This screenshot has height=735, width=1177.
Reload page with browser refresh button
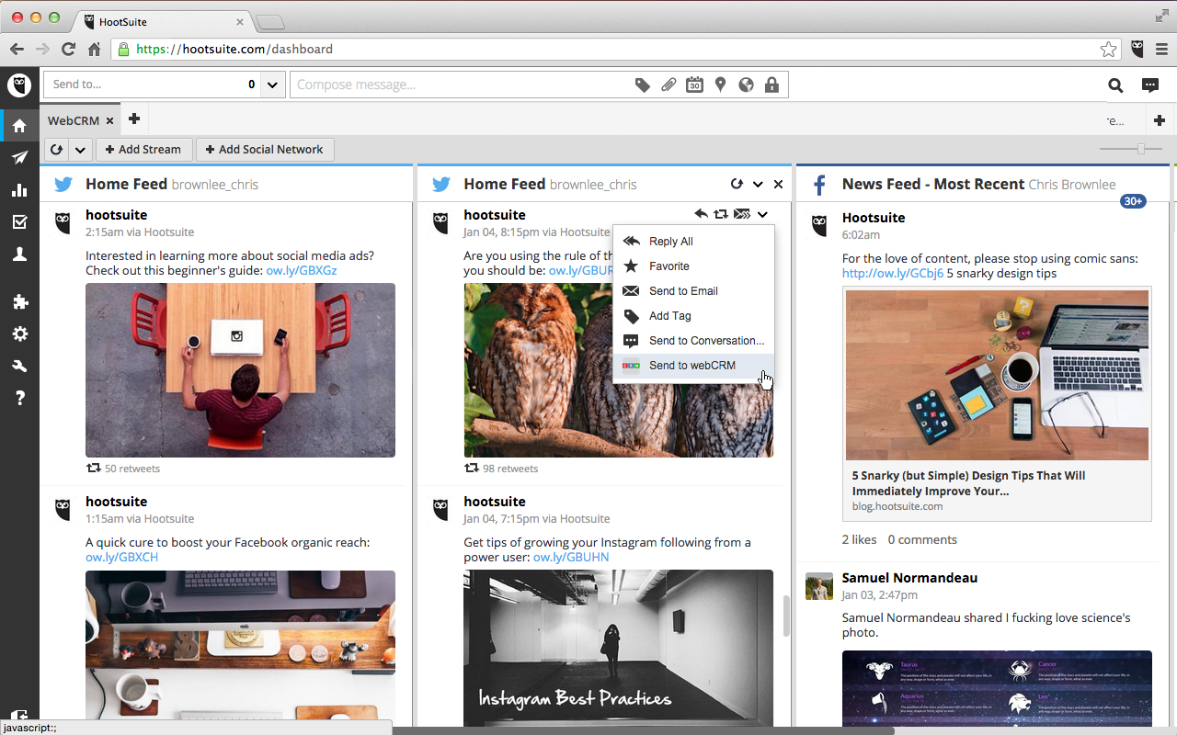pos(68,49)
